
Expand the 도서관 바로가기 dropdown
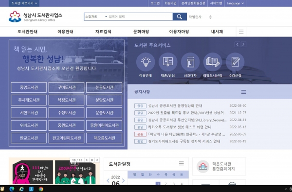pos(24,3)
